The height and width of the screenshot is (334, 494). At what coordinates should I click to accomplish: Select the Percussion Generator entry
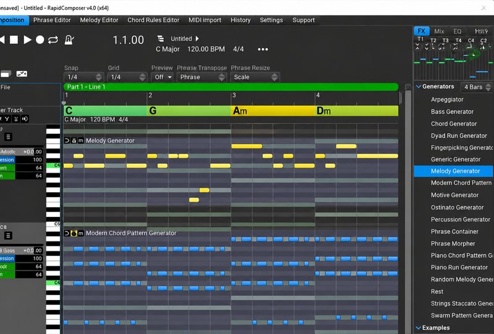coord(453,219)
